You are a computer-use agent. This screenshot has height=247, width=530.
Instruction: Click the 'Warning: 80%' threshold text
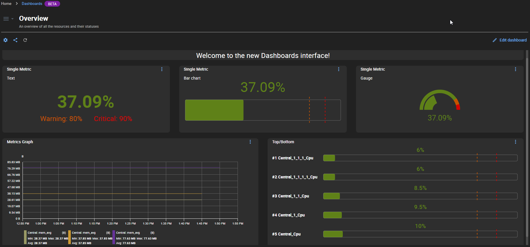61,119
